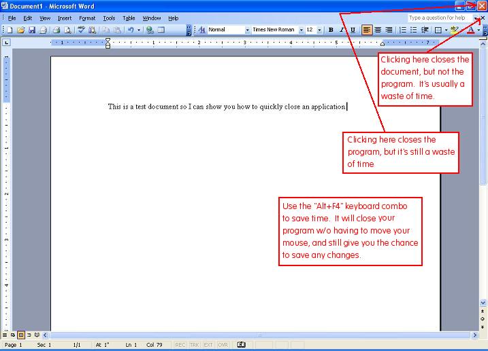Click the Undo arrow icon
Viewport: 488px width, 351px height.
coord(129,30)
